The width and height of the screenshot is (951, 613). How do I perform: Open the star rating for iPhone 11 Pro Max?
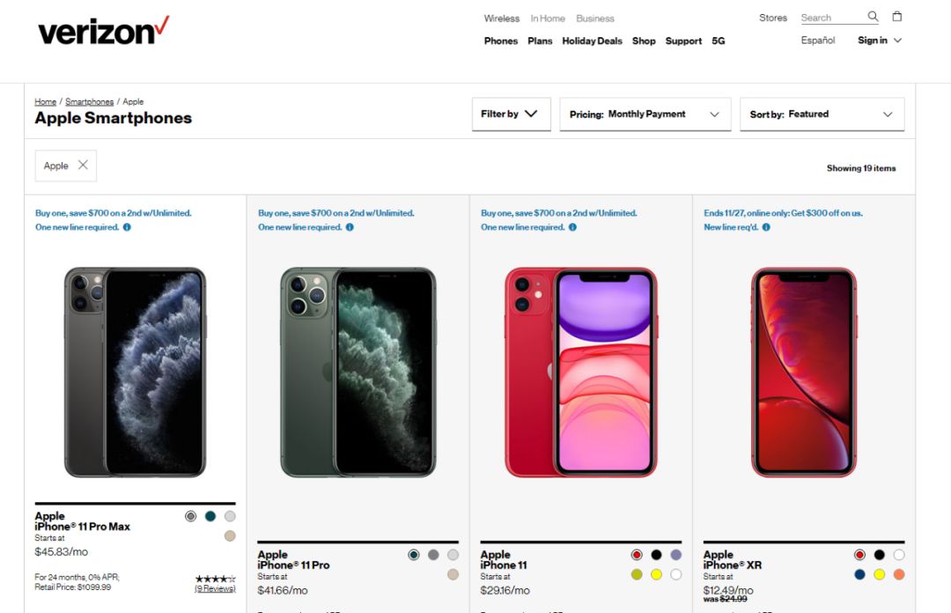215,579
